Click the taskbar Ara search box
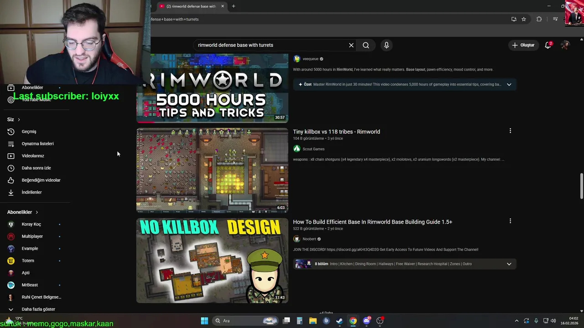This screenshot has height=328, width=584. pos(245,321)
